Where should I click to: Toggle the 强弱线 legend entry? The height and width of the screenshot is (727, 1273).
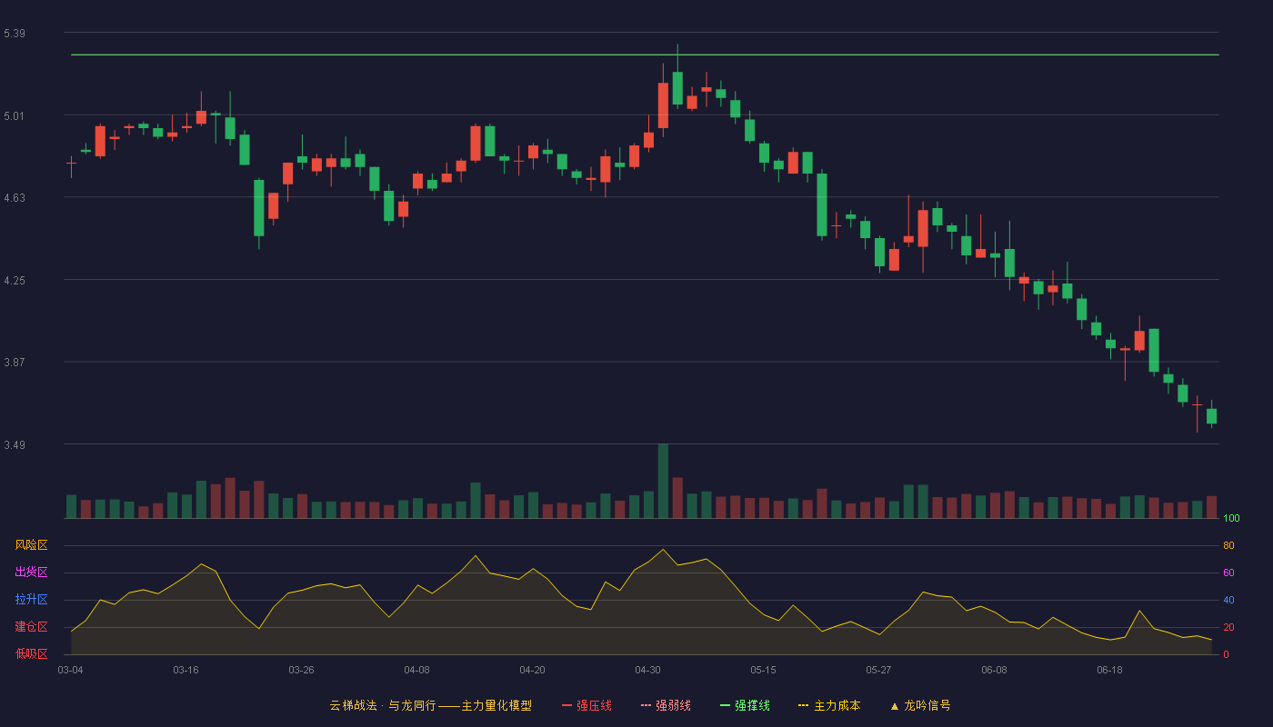pyautogui.click(x=666, y=705)
